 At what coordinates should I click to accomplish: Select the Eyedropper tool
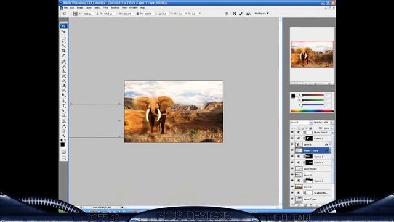[63, 126]
